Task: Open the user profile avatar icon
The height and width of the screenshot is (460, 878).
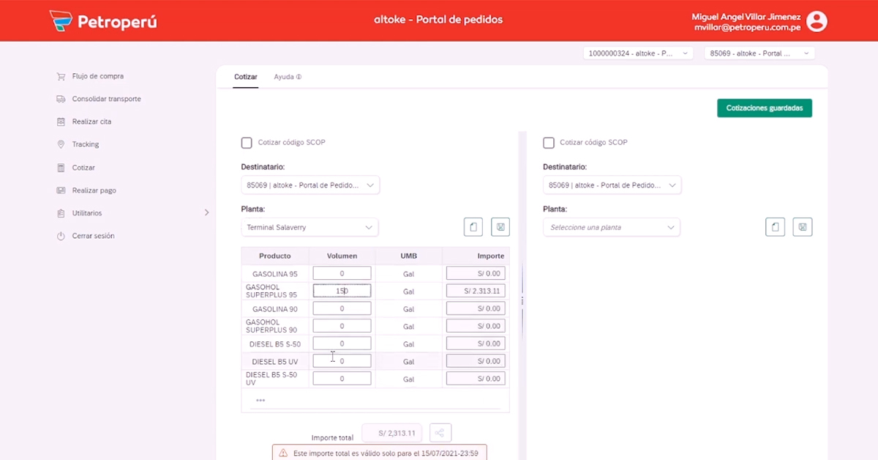Action: 817,21
